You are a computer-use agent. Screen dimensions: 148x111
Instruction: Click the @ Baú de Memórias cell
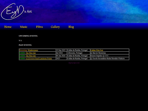click(110, 53)
